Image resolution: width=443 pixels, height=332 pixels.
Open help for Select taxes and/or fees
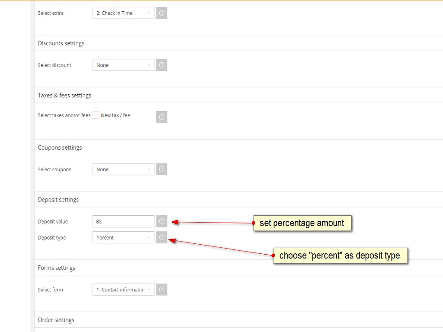[x=162, y=117]
